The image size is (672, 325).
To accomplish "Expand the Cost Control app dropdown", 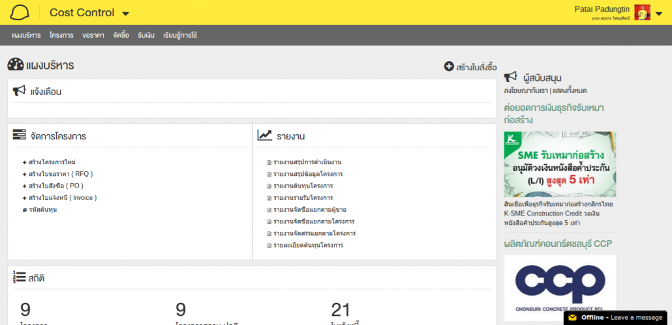I will [126, 14].
